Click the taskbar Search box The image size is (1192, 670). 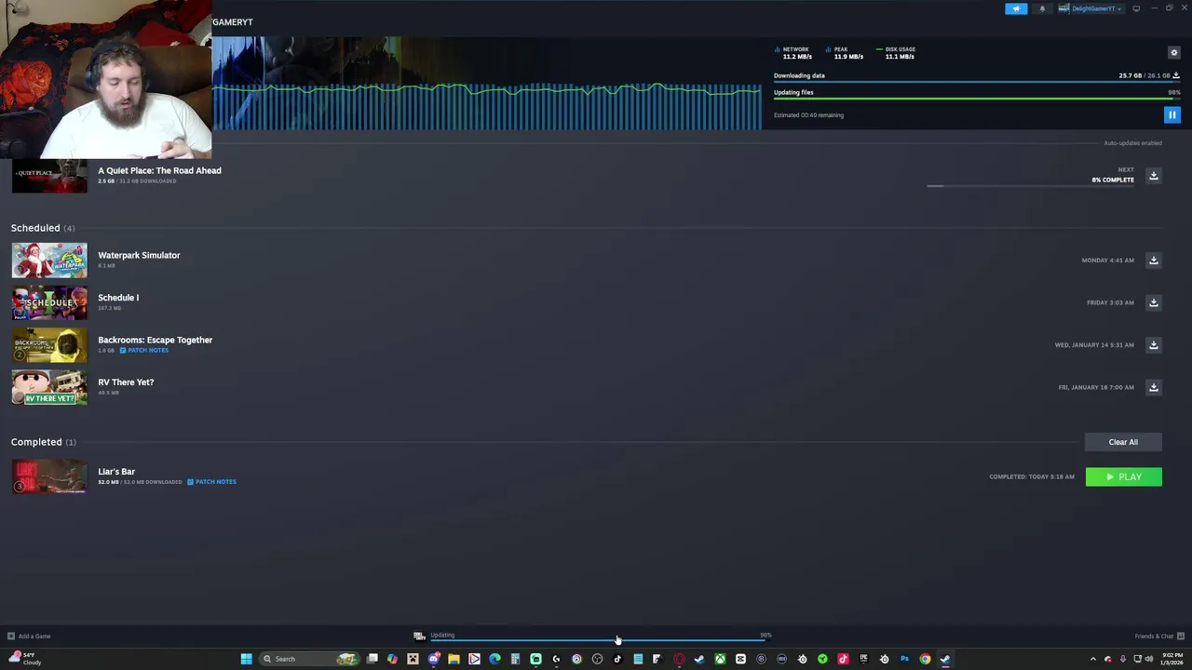[x=307, y=659]
